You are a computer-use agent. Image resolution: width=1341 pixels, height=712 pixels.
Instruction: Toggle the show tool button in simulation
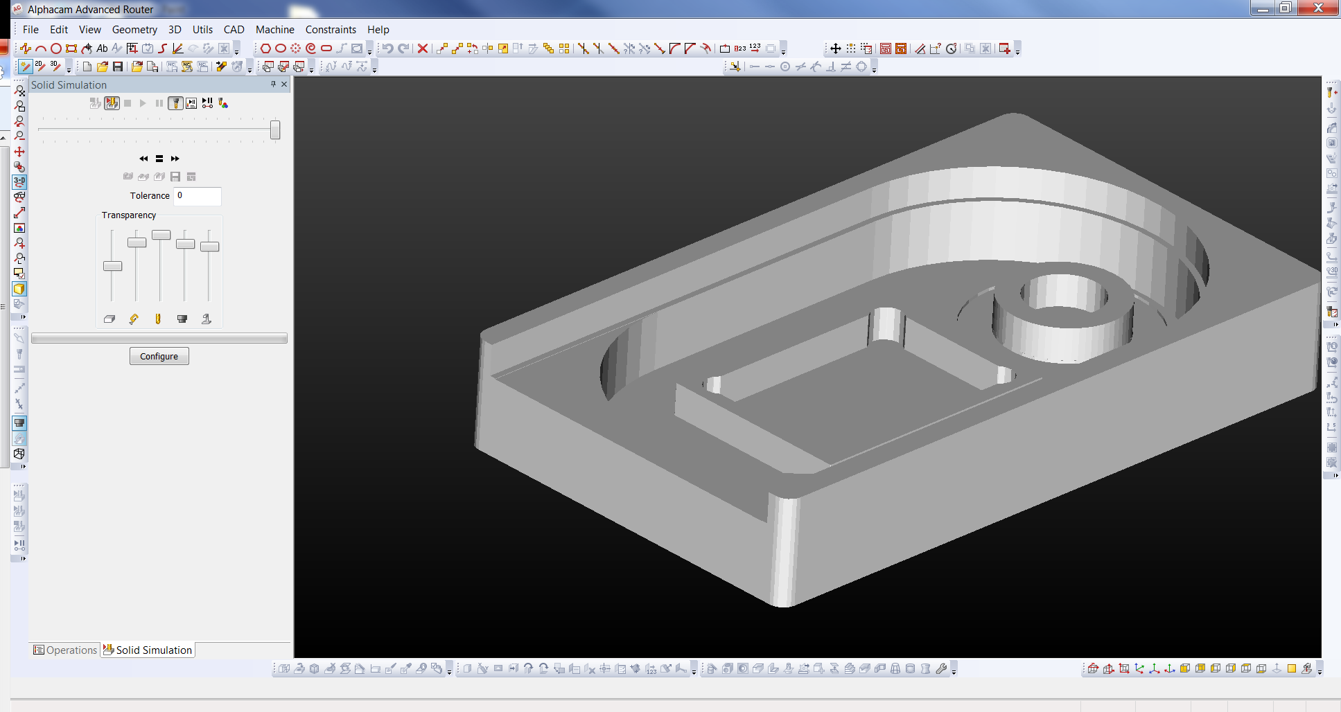pyautogui.click(x=175, y=103)
